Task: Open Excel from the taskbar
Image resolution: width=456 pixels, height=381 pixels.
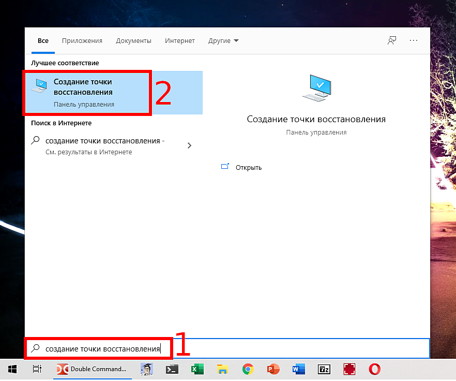Action: point(197,369)
